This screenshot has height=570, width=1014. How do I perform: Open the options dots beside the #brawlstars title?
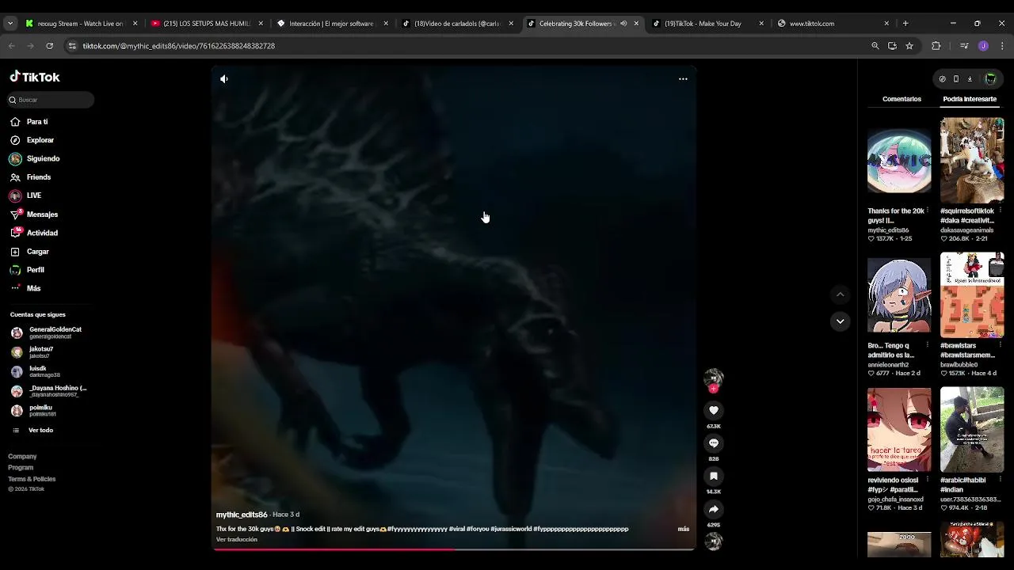[x=1001, y=346]
